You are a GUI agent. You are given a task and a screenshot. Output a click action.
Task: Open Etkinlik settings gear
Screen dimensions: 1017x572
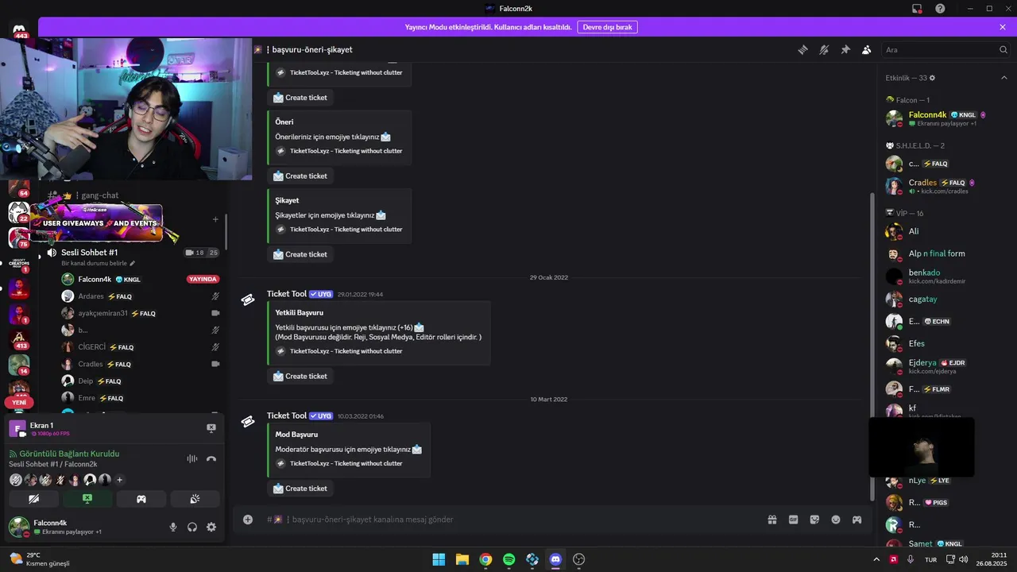click(x=932, y=78)
